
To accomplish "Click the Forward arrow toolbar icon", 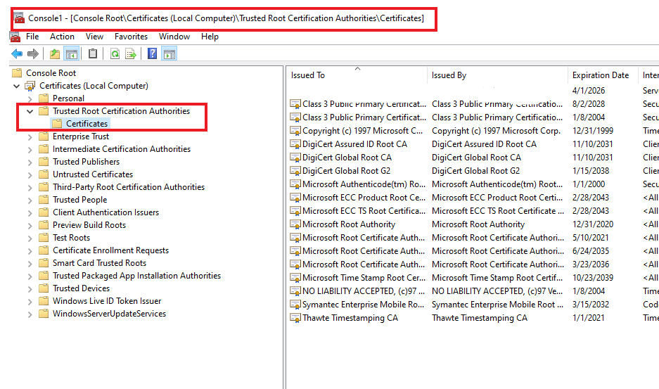I will [33, 54].
